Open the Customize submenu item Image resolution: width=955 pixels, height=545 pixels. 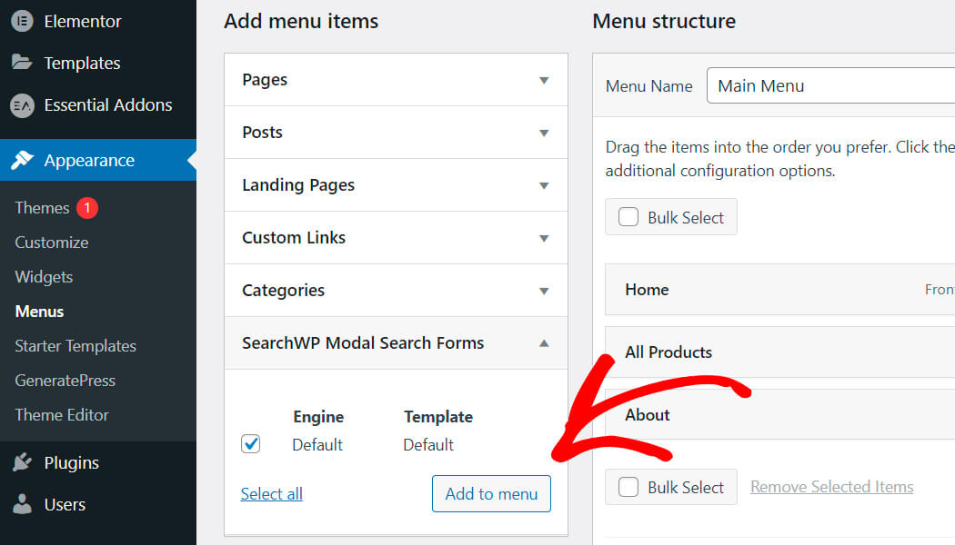tap(52, 243)
